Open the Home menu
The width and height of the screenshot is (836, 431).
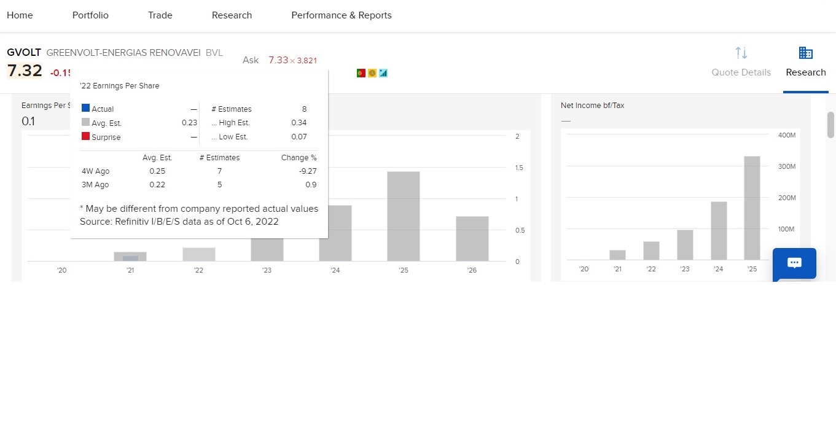tap(20, 15)
